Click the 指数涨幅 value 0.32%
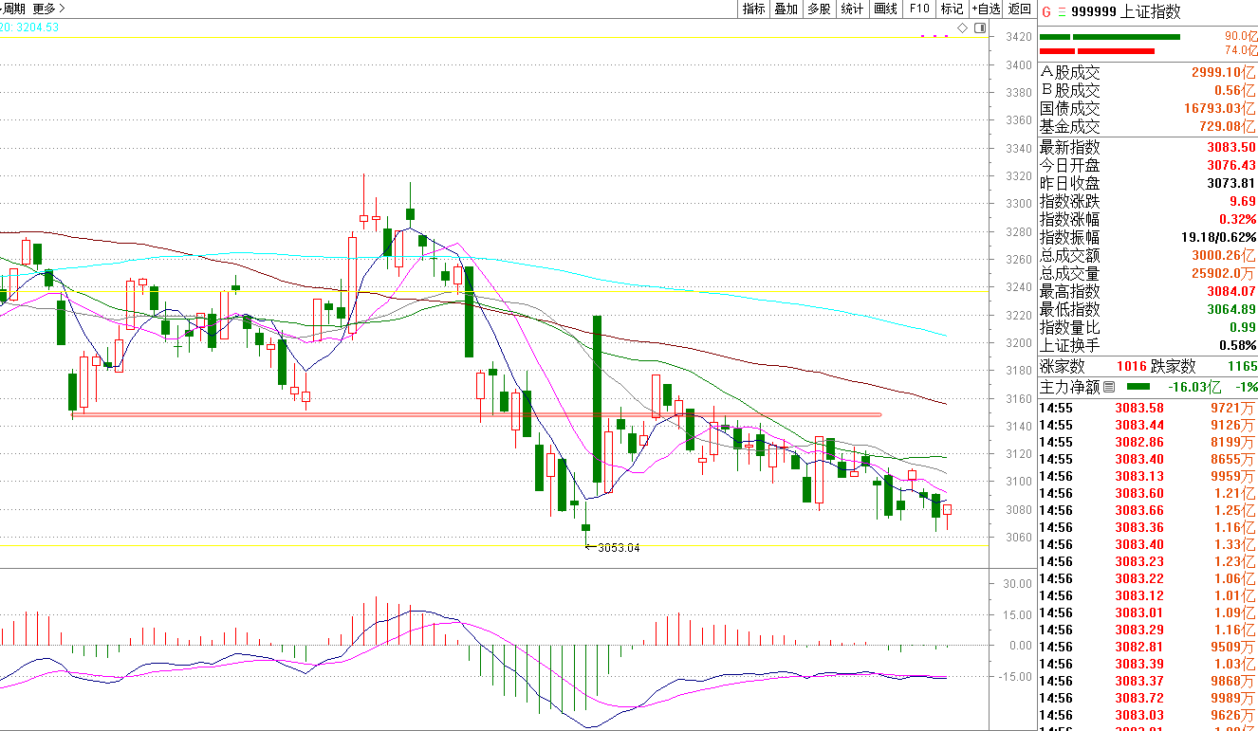Screen dimensions: 1258x731 tap(1237, 219)
